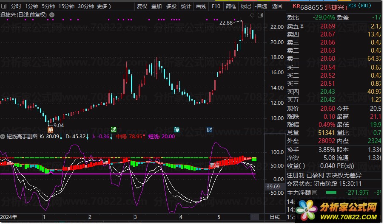Click the 9.04 low price label
384x224 pixels.
pos(58,125)
